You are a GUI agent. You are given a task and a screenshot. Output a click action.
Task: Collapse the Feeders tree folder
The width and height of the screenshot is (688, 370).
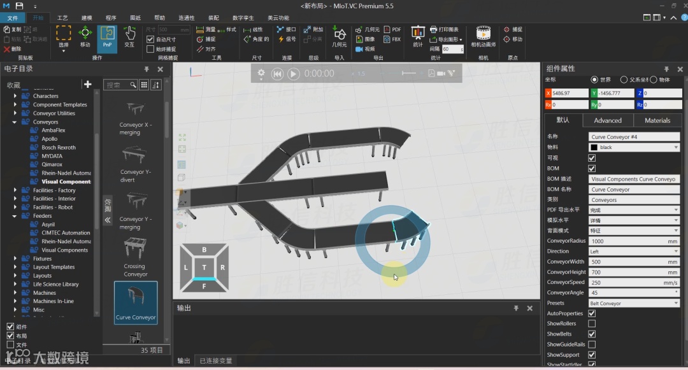(15, 216)
